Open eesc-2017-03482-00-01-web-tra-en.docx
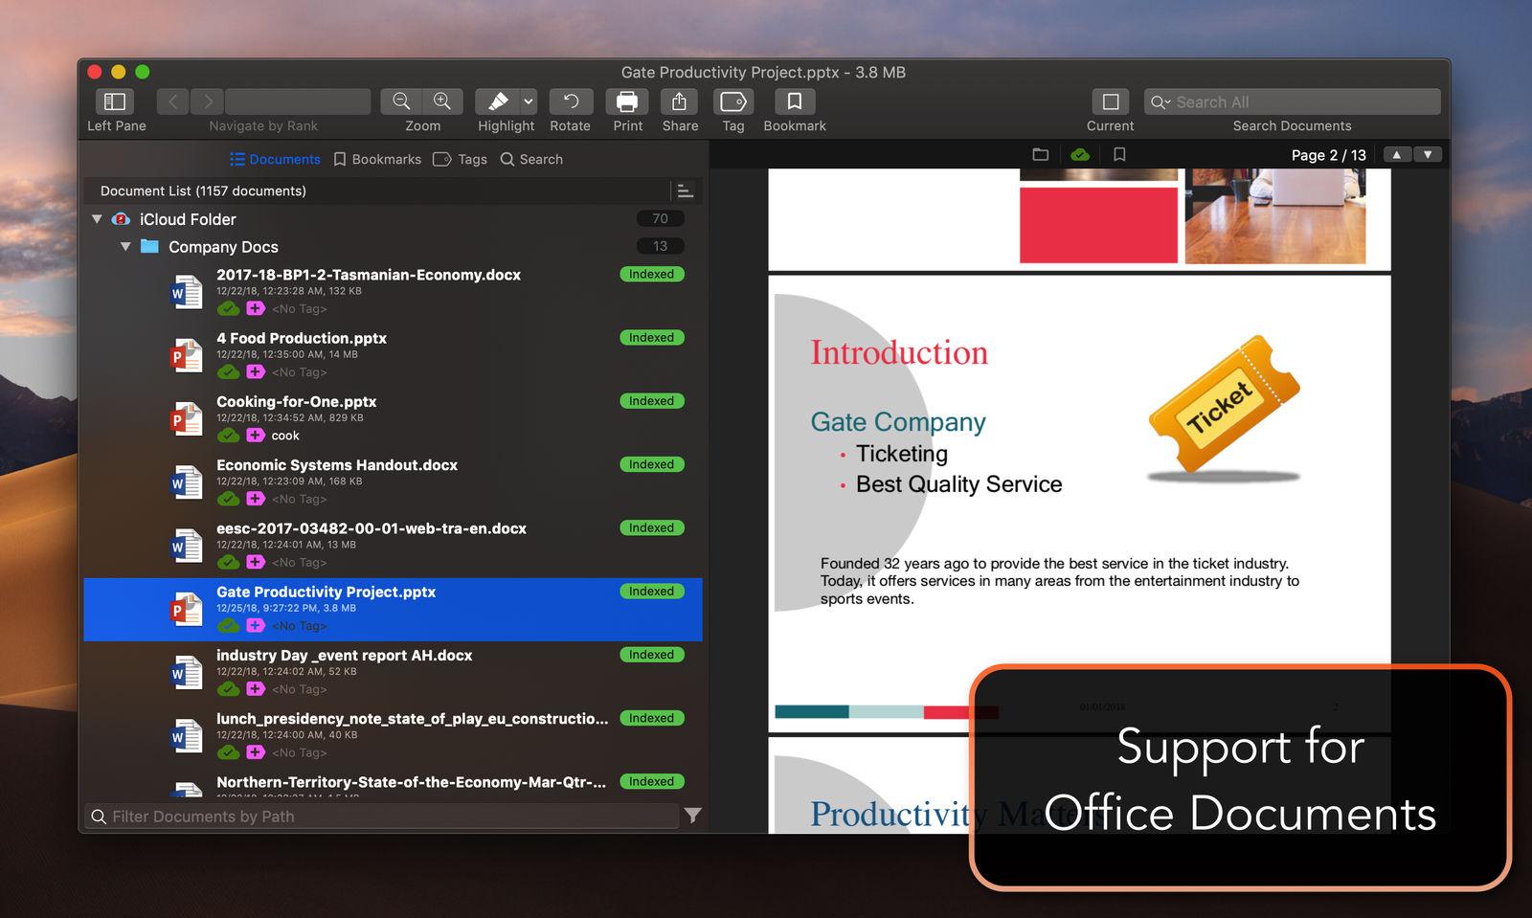The width and height of the screenshot is (1532, 918). 394,544
